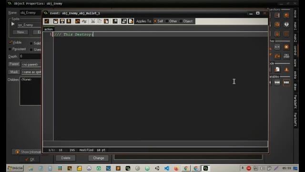Screen dimensions: 305x172
Task: Click the Change event button
Action: tap(99, 158)
